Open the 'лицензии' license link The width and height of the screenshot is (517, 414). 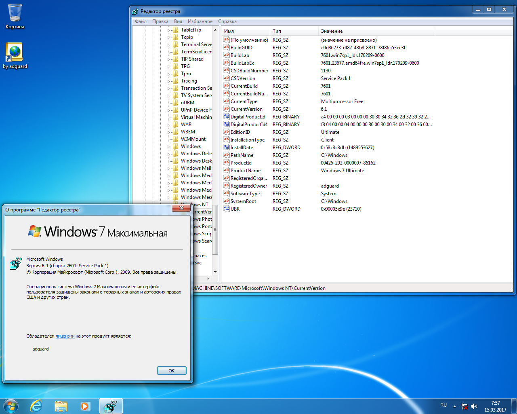pos(65,336)
